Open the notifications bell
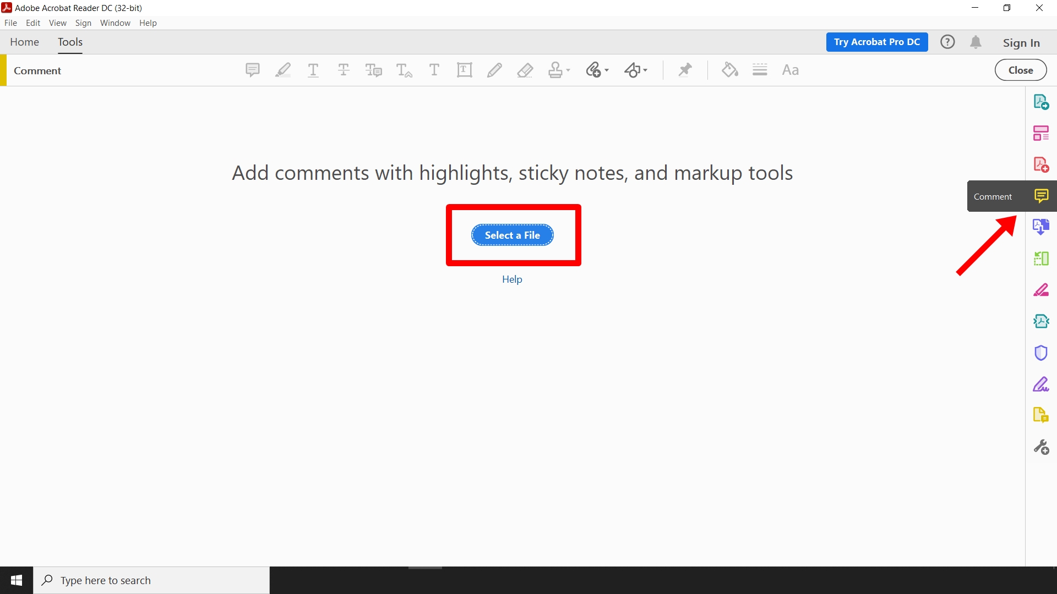This screenshot has height=594, width=1057. coord(976,42)
